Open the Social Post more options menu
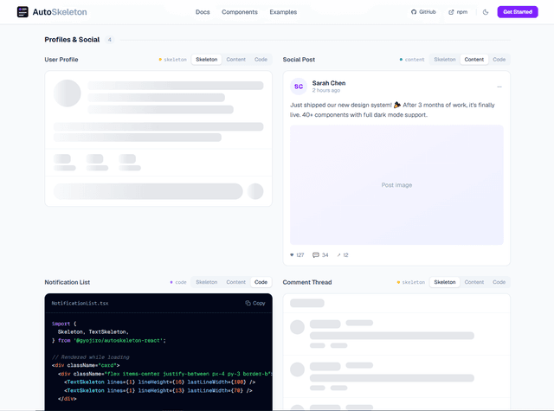Viewport: 554px width, 411px height. click(499, 87)
